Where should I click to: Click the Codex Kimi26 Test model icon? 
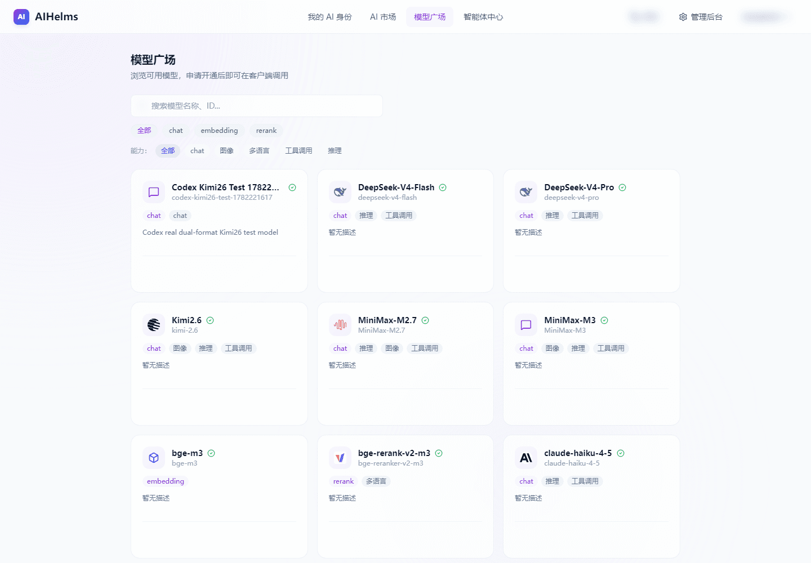(x=154, y=192)
